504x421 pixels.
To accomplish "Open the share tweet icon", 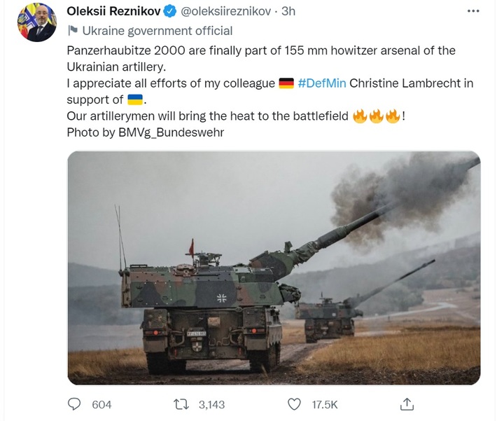I will tap(407, 404).
